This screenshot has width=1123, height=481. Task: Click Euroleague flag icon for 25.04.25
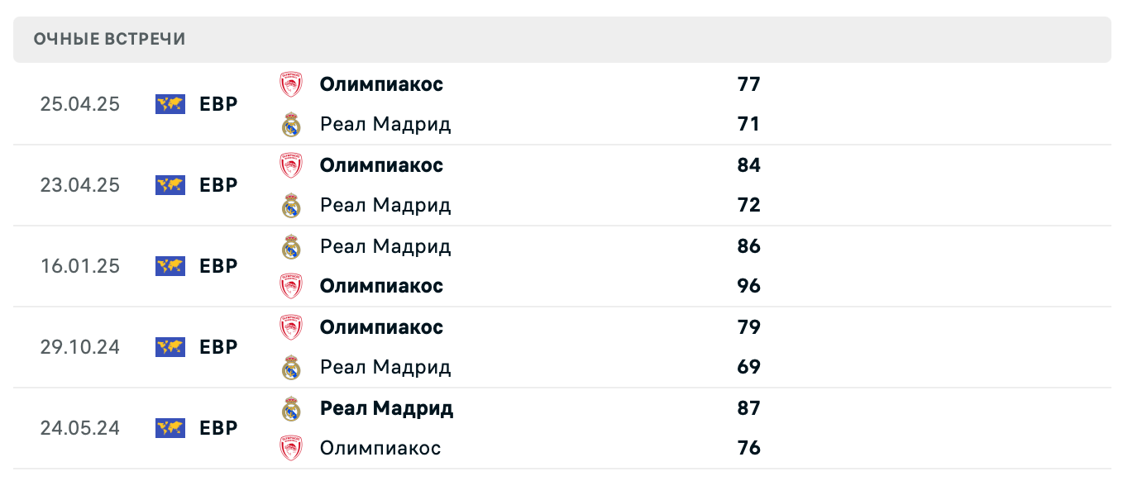(x=170, y=104)
